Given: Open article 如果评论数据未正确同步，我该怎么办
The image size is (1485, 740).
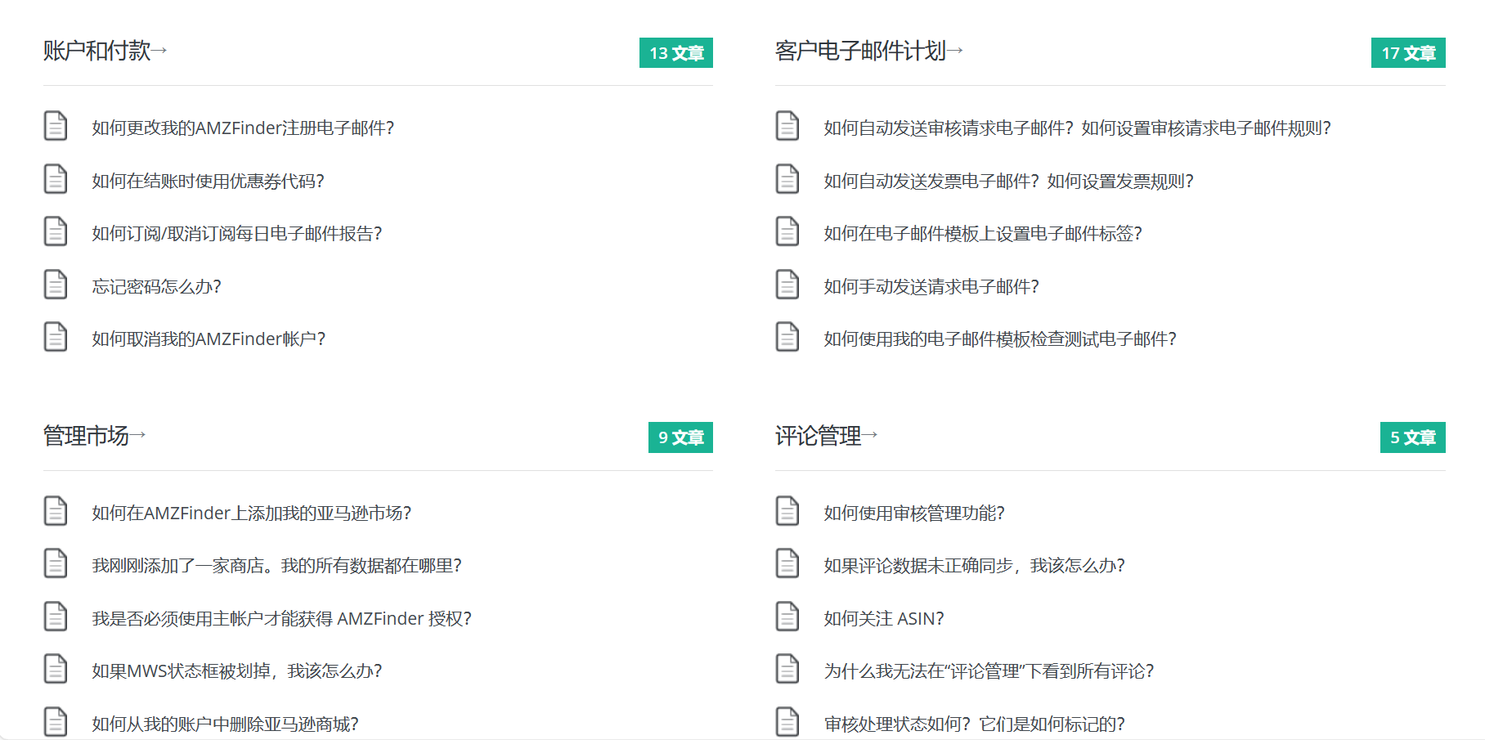Looking at the screenshot, I should coord(974,566).
